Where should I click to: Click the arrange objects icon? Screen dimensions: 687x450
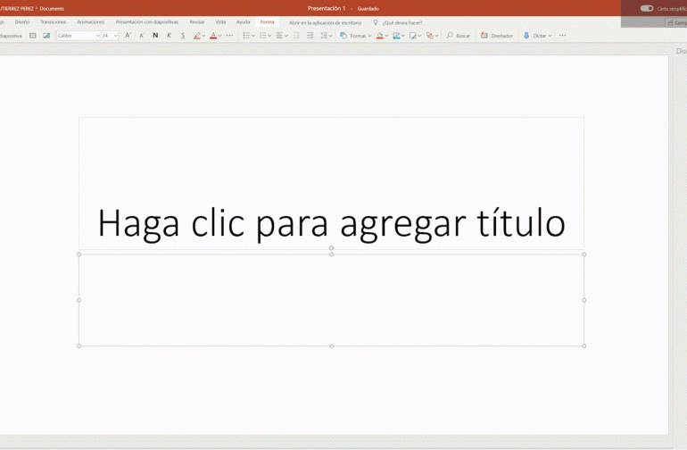pyautogui.click(x=432, y=36)
